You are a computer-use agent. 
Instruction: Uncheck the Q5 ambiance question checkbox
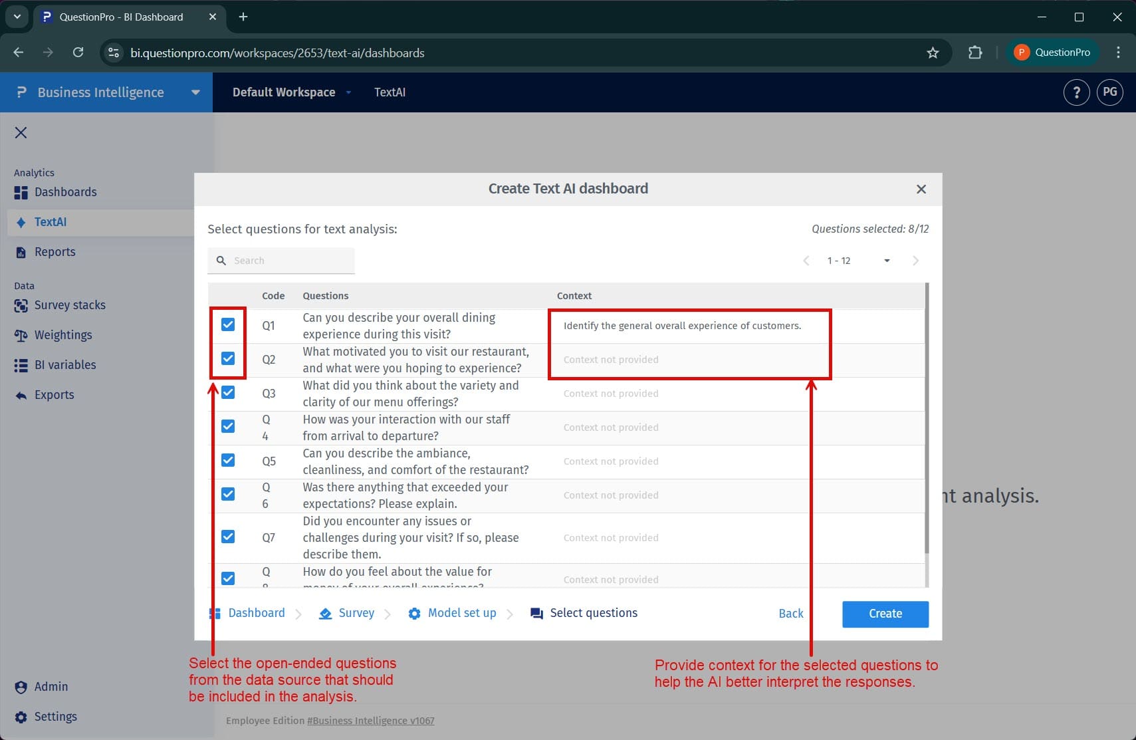click(228, 460)
